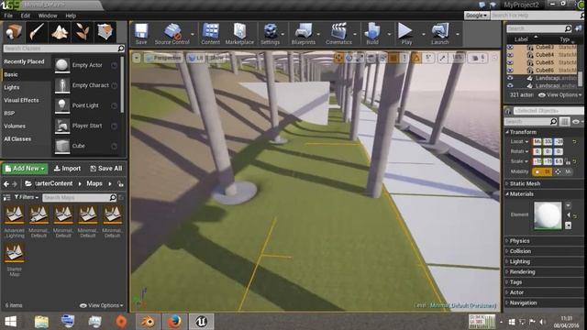Click the Save toolbar icon

pyautogui.click(x=141, y=34)
